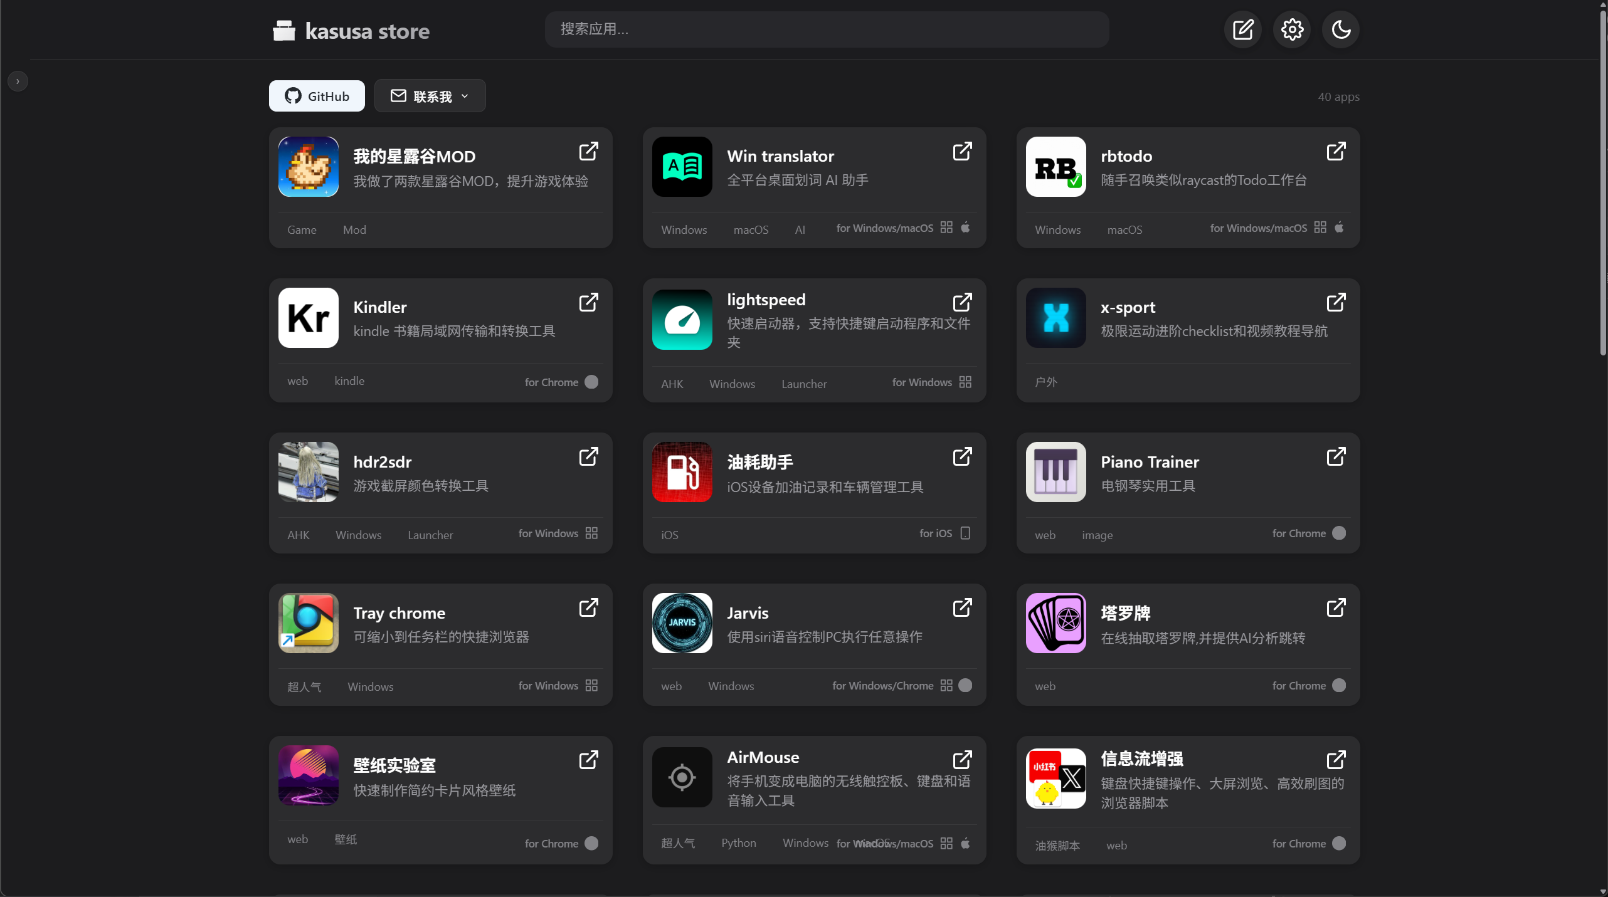Select the Python tag on AirMouse
Viewport: 1608px width, 897px height.
pos(739,843)
